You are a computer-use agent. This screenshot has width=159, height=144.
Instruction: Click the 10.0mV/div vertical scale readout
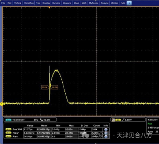coord(19,120)
